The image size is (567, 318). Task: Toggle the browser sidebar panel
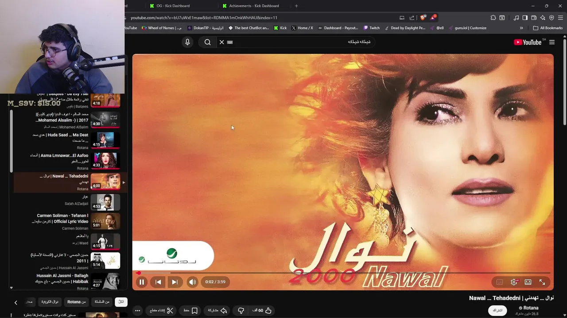point(525,18)
